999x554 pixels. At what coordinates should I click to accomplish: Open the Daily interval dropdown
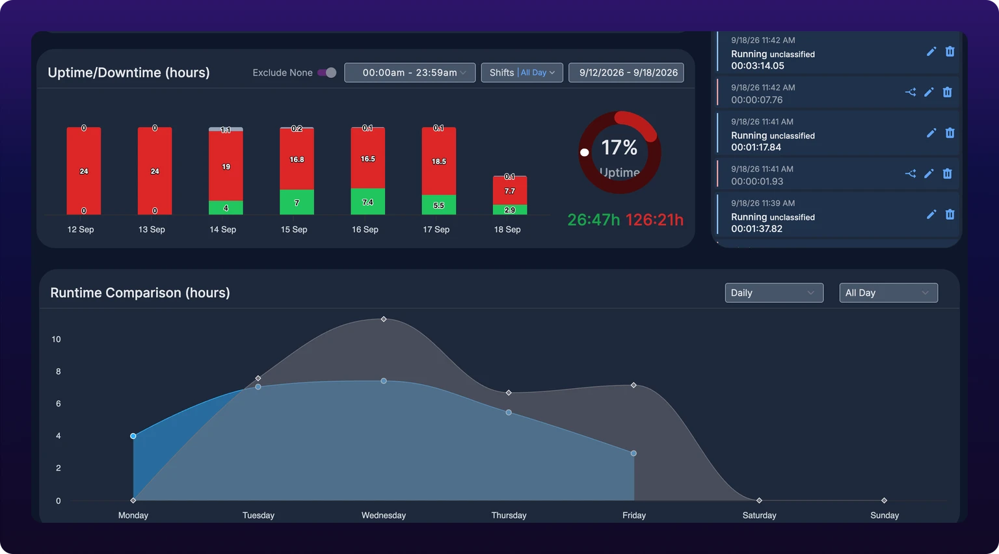pyautogui.click(x=774, y=293)
